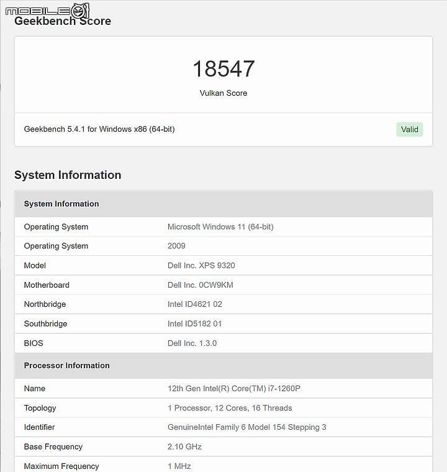Select the Microsoft Windows 11 (64-bit) value
This screenshot has height=472, width=447.
click(220, 227)
